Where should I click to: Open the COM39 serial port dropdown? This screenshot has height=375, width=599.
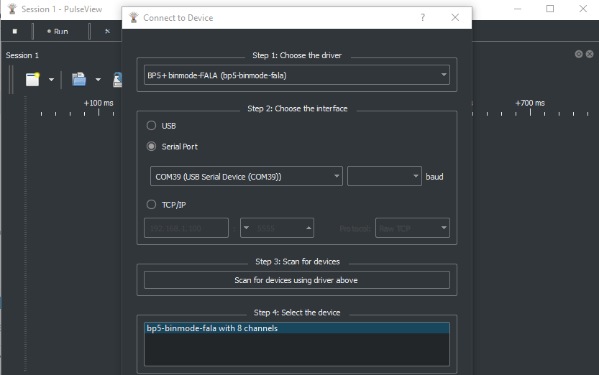(x=247, y=176)
